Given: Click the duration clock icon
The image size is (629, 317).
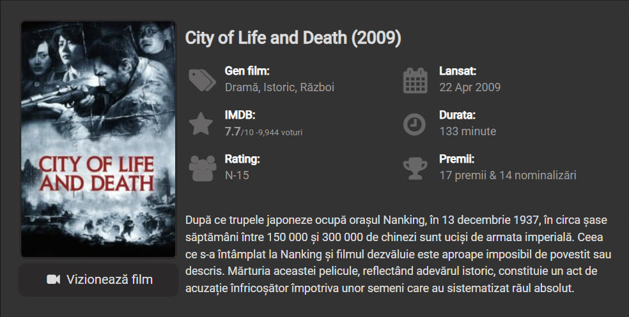Looking at the screenshot, I should pos(414,124).
